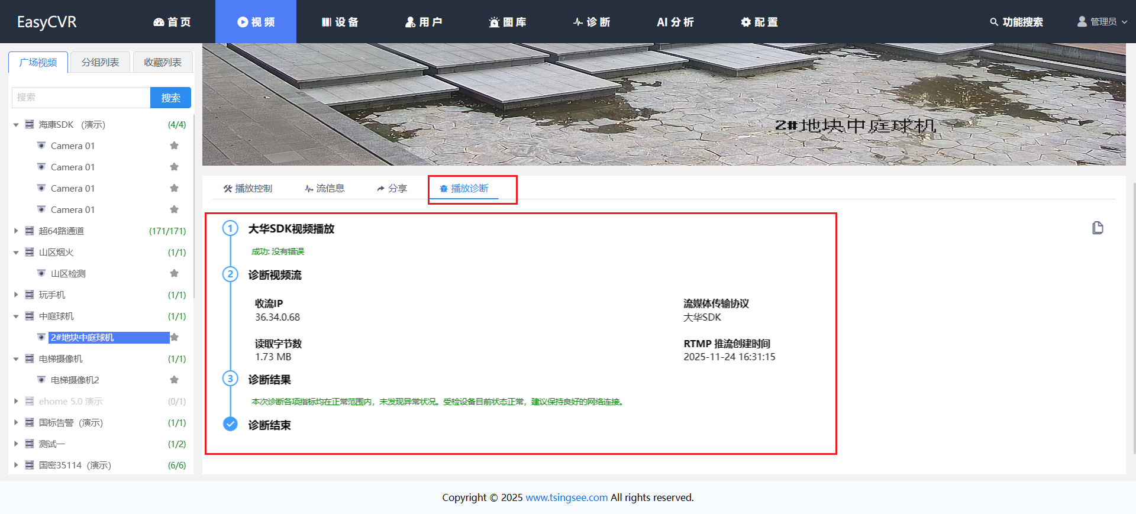The height and width of the screenshot is (514, 1136).
Task: Open the 配置 settings menu
Action: pos(759,22)
